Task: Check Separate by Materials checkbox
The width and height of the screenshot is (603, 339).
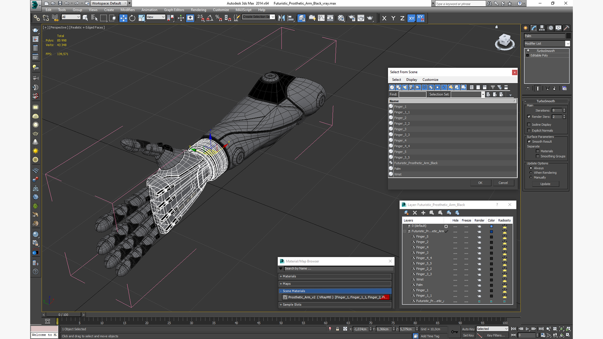Action: [x=538, y=151]
